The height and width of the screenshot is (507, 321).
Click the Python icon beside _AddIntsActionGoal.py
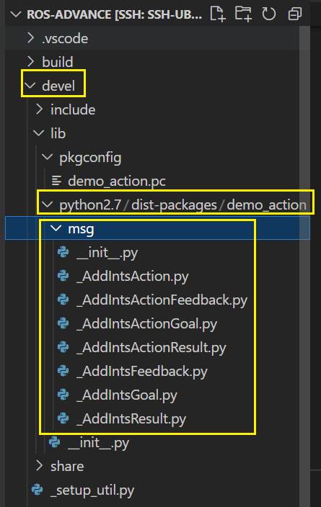[x=63, y=323]
